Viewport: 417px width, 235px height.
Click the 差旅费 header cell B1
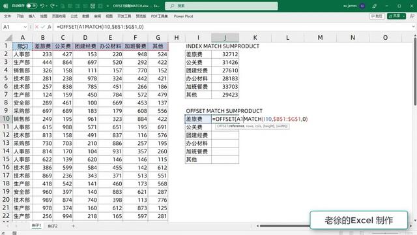43,46
